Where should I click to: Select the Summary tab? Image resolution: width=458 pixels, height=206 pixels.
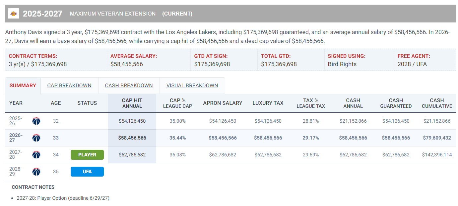point(23,86)
